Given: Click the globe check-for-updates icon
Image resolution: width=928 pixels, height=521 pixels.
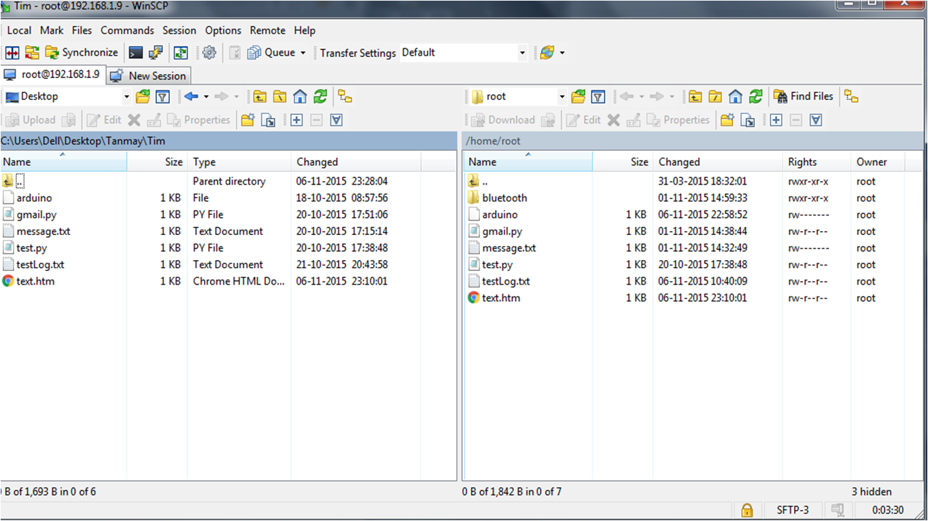Looking at the screenshot, I should point(547,52).
